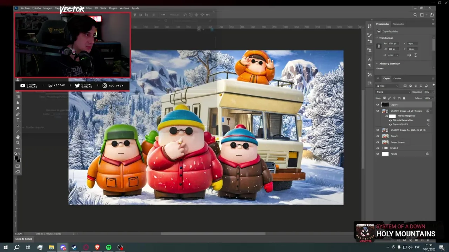Set the foreground color swatch
449x252 pixels.
[16, 158]
